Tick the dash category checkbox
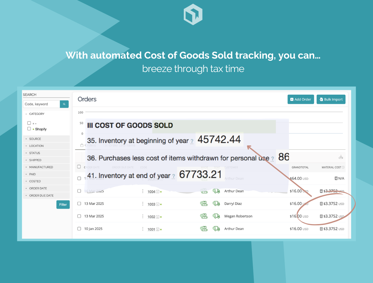 pos(29,123)
